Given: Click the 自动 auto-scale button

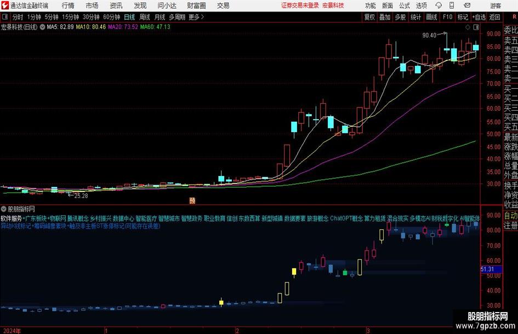Looking at the screenshot, I should tap(511, 216).
